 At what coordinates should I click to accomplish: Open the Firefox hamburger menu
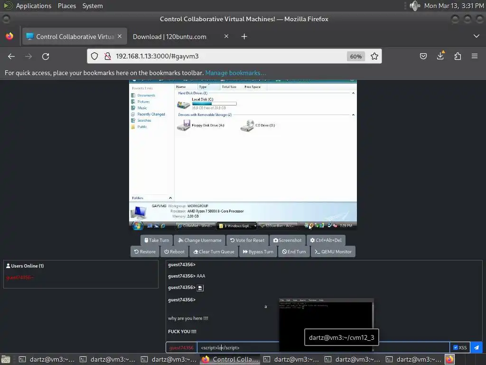click(x=475, y=56)
